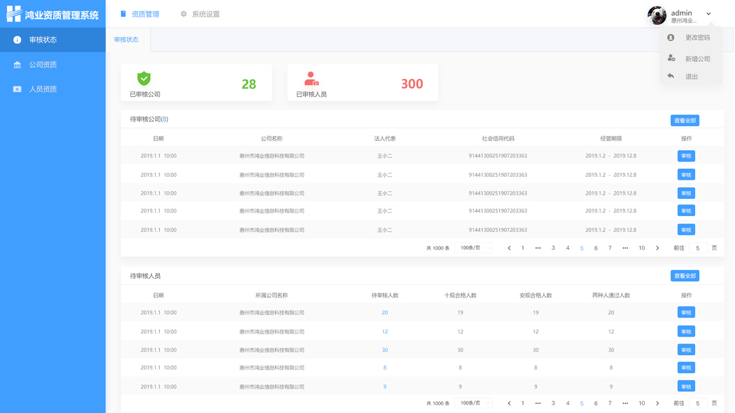Viewport: 735px width, 413px height.
Task: Click the first ellipsis in company pagination
Action: [x=538, y=248]
